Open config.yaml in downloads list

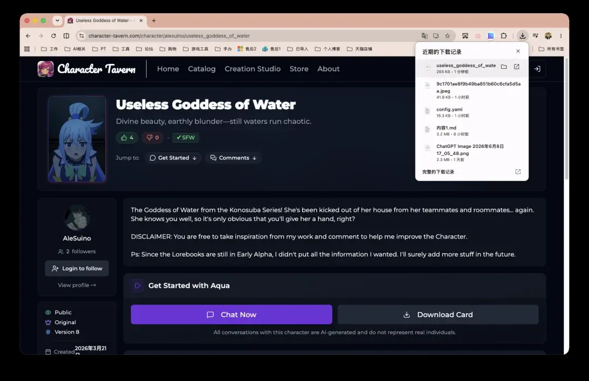tap(472, 112)
